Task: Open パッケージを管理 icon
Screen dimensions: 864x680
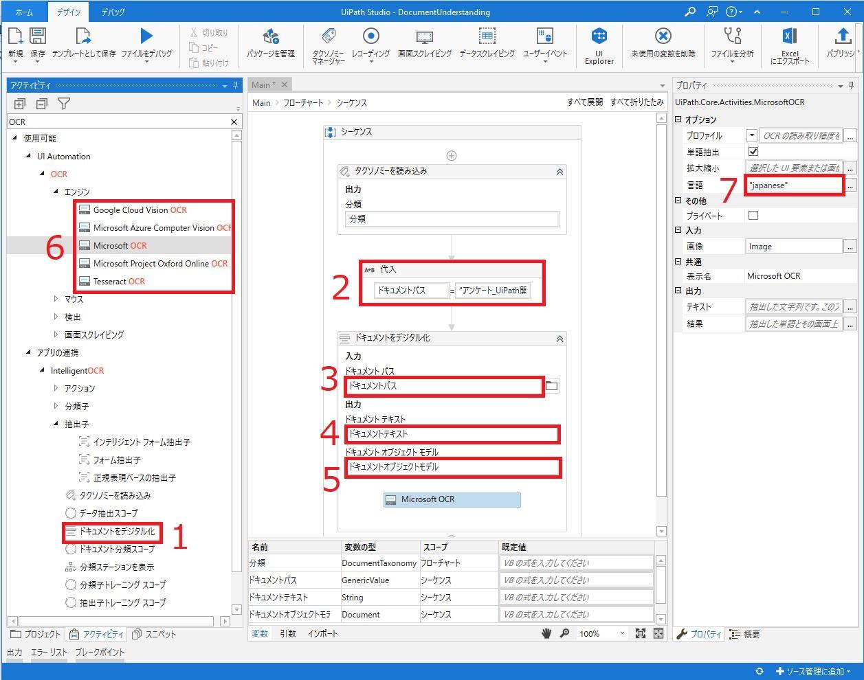Action: tap(271, 36)
